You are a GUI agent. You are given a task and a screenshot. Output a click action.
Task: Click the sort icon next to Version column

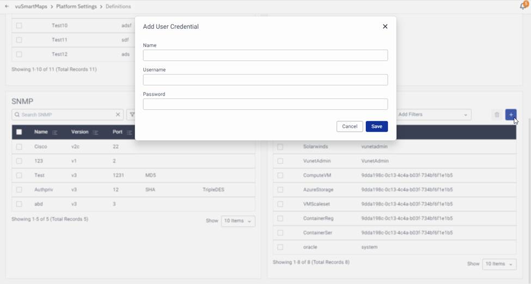point(95,132)
